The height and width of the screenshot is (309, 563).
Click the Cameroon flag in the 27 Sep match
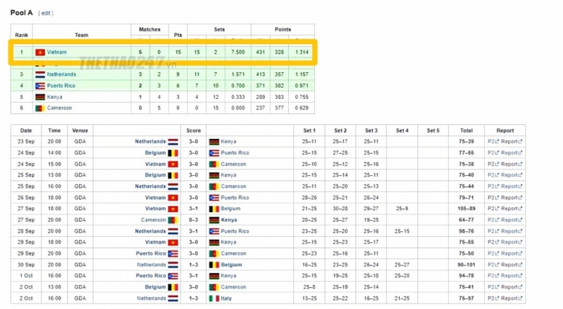point(173,220)
